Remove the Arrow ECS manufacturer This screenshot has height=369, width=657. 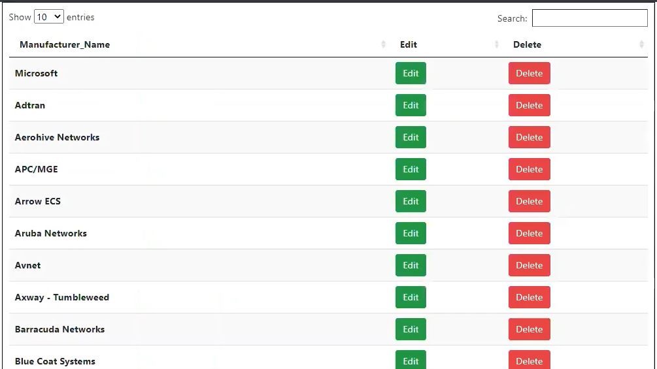[x=529, y=201]
